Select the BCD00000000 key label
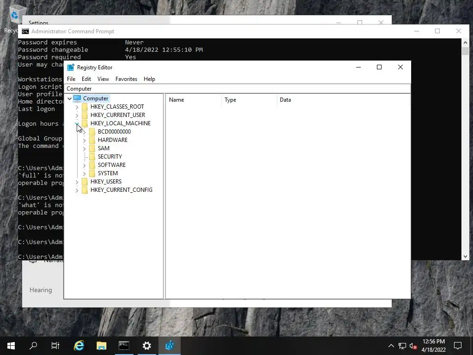This screenshot has width=473, height=355. (115, 132)
